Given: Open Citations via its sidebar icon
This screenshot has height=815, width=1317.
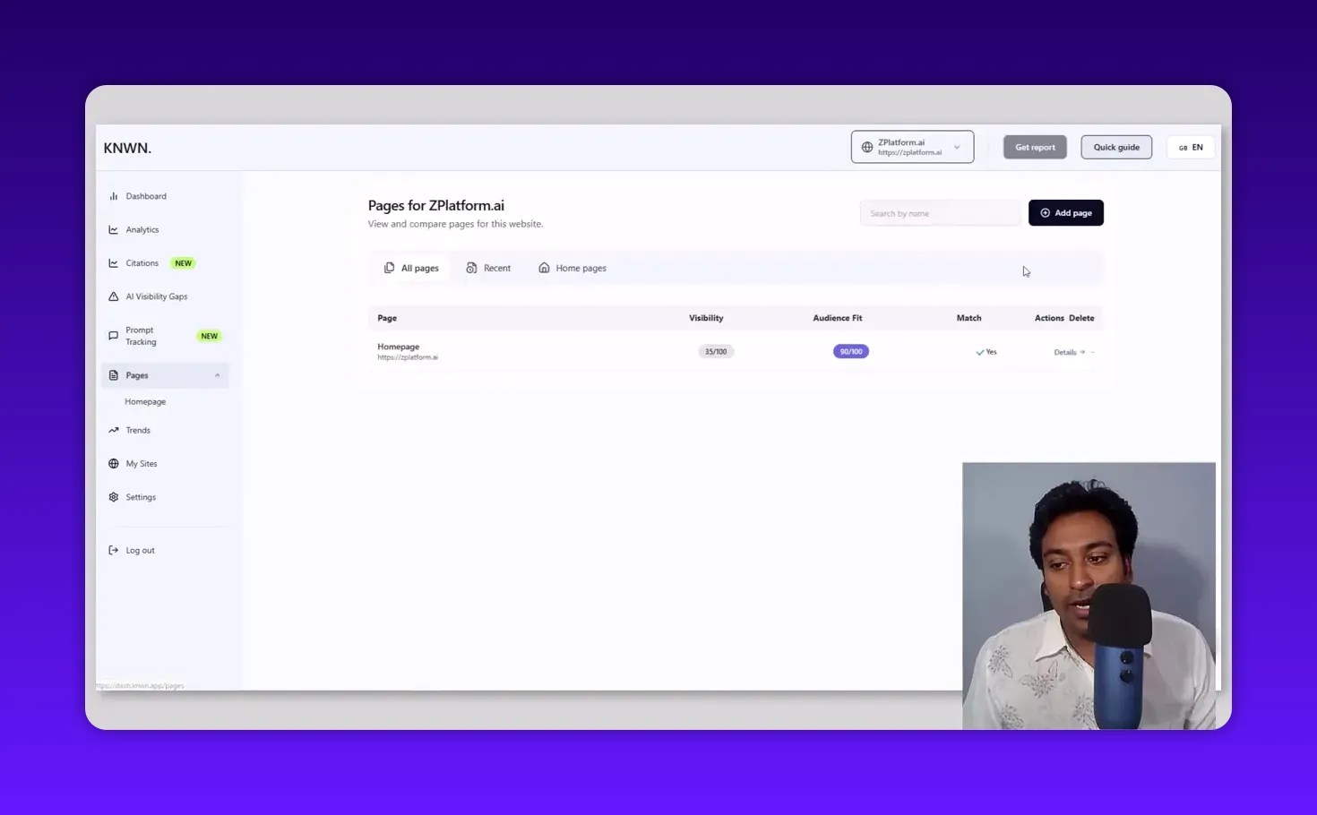Looking at the screenshot, I should 114,262.
